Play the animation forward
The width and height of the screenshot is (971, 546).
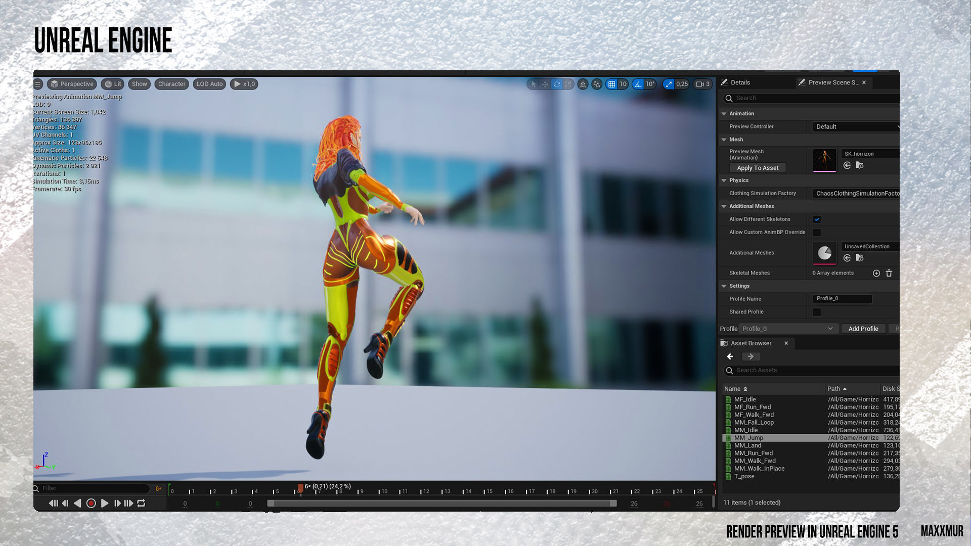pyautogui.click(x=105, y=504)
